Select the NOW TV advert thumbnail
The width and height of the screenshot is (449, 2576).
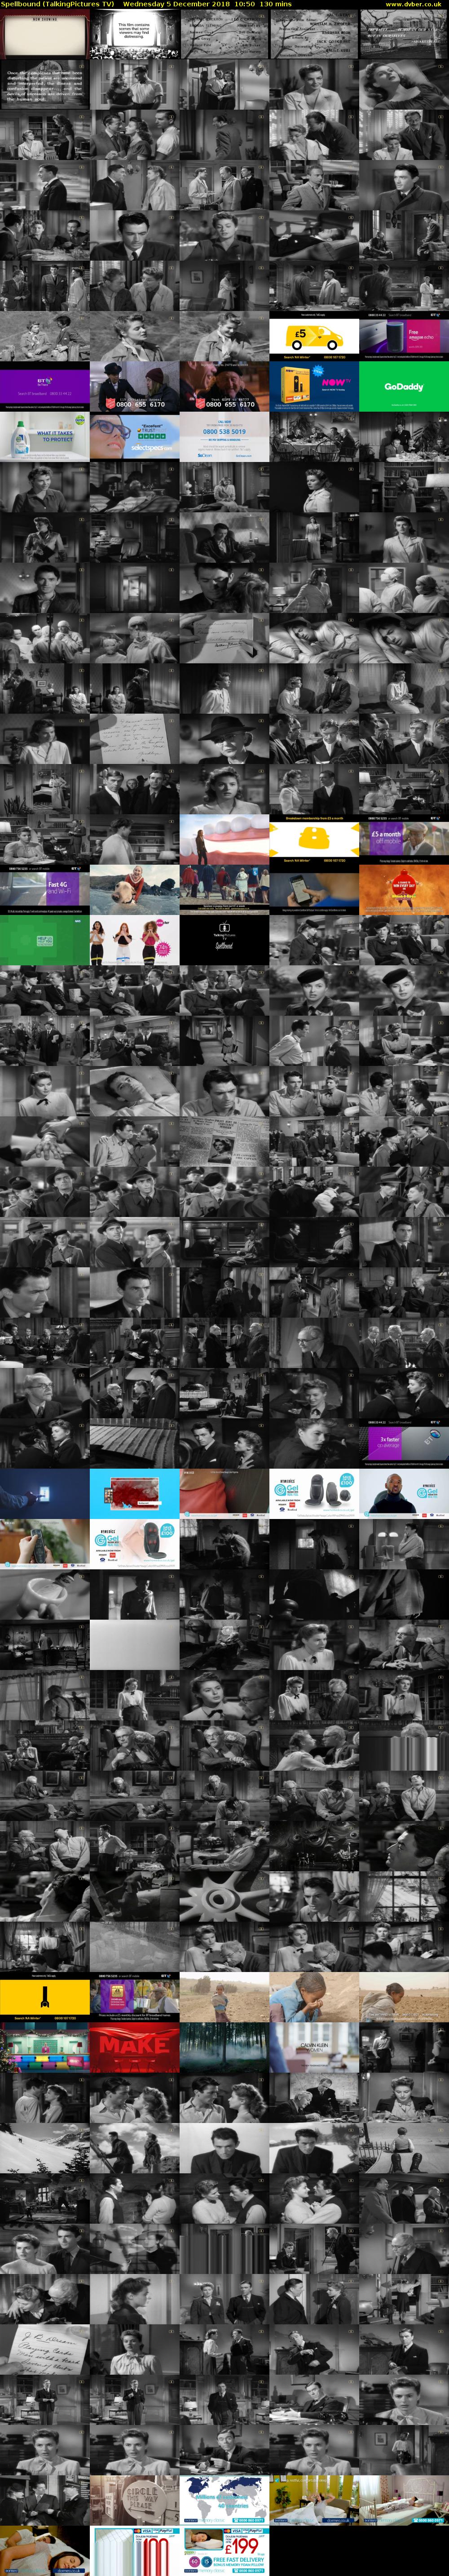tap(314, 387)
